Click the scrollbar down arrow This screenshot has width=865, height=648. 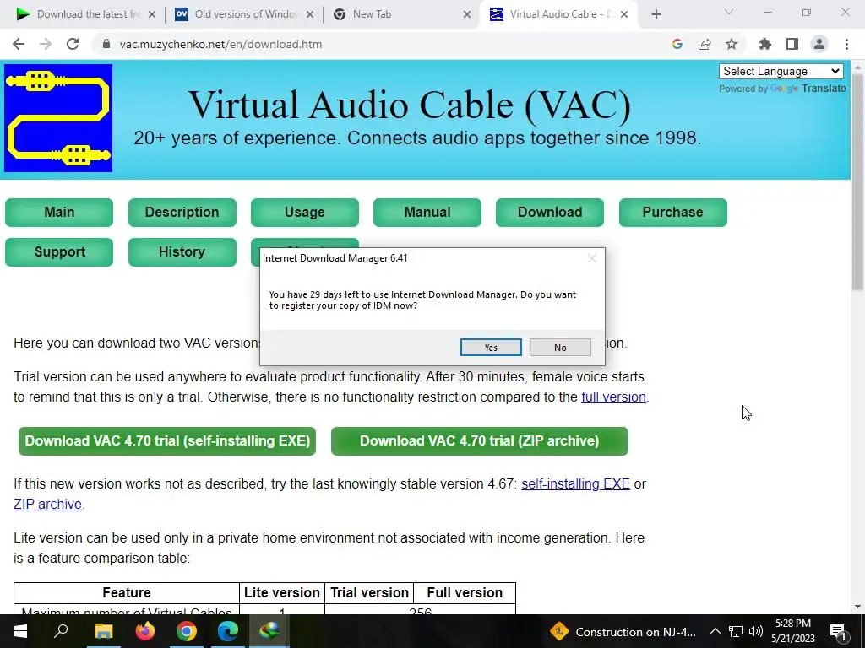[x=857, y=607]
